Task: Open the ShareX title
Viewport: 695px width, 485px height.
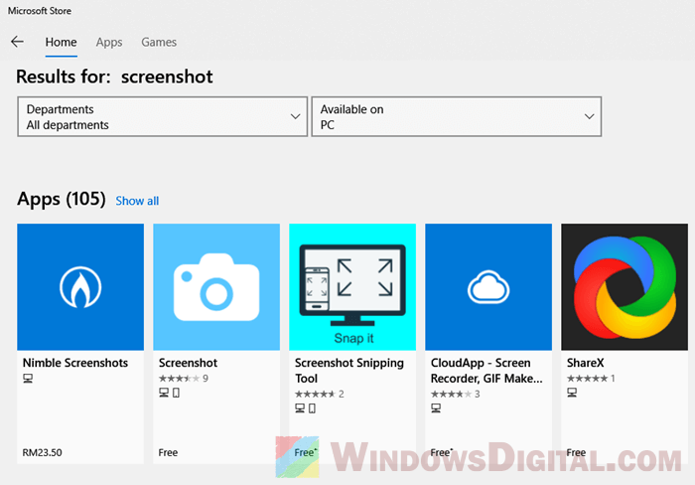Action: tap(585, 363)
